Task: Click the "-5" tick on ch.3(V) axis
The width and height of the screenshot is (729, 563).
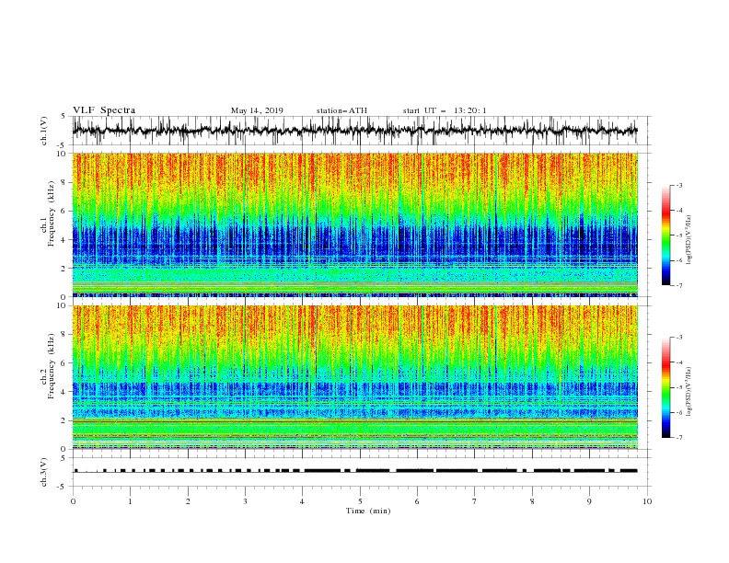Action: [x=63, y=487]
